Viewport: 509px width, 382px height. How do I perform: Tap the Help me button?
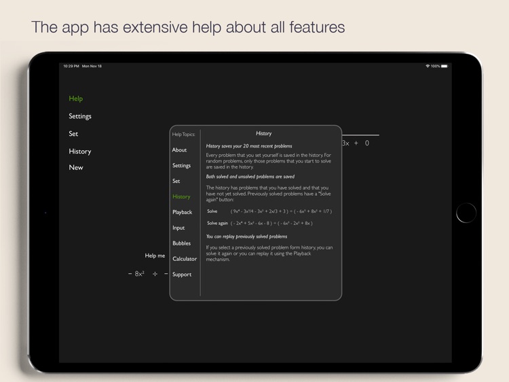[155, 256]
